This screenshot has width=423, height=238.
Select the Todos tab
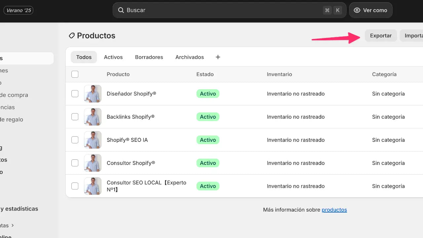click(84, 57)
